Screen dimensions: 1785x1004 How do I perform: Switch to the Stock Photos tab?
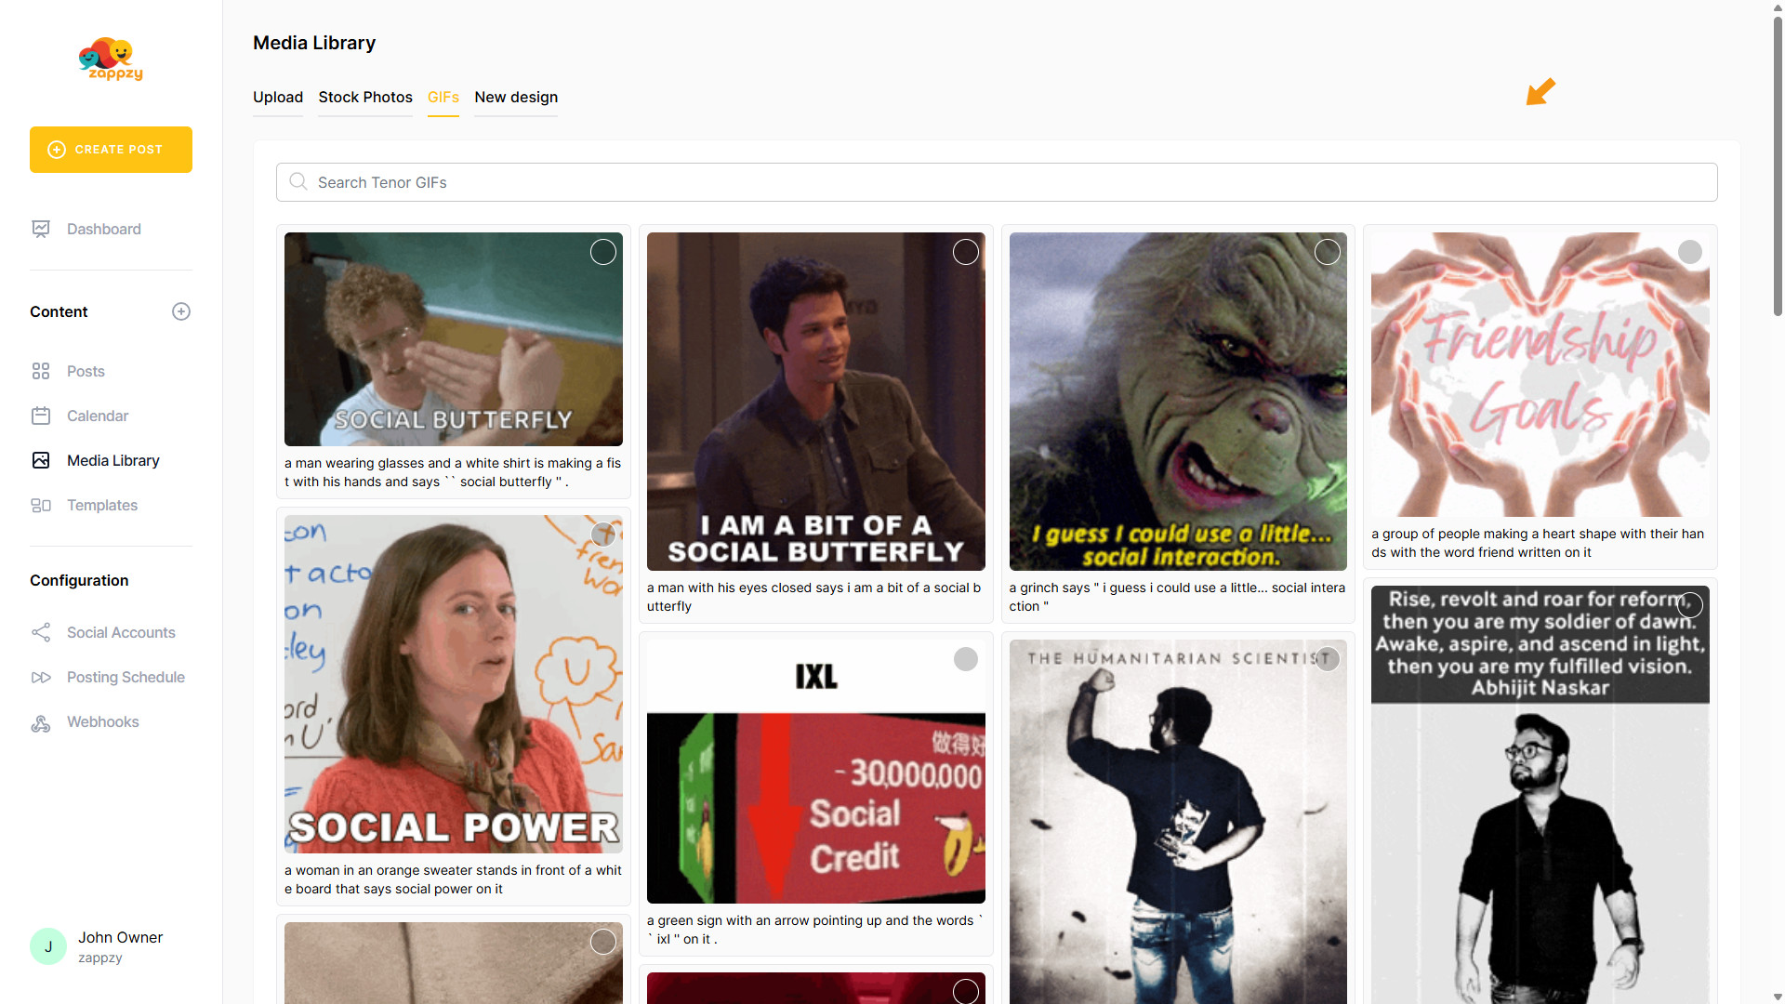pos(365,97)
